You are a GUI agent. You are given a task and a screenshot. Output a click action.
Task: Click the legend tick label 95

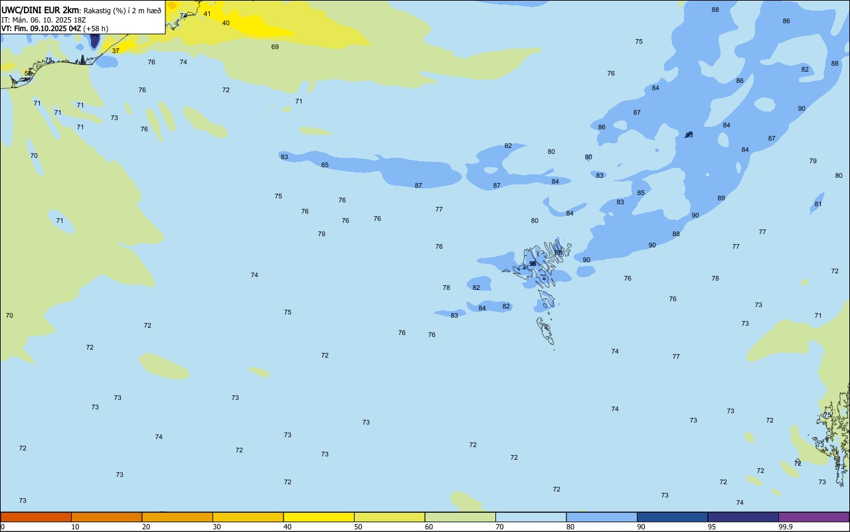(x=712, y=527)
